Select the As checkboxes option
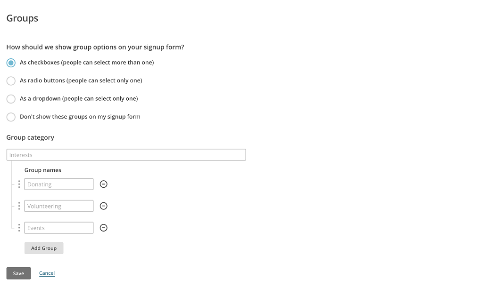The image size is (481, 288). click(x=10, y=62)
